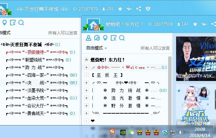Open the 自由模式 dropdown
The width and height of the screenshot is (216, 138).
coord(97,48)
